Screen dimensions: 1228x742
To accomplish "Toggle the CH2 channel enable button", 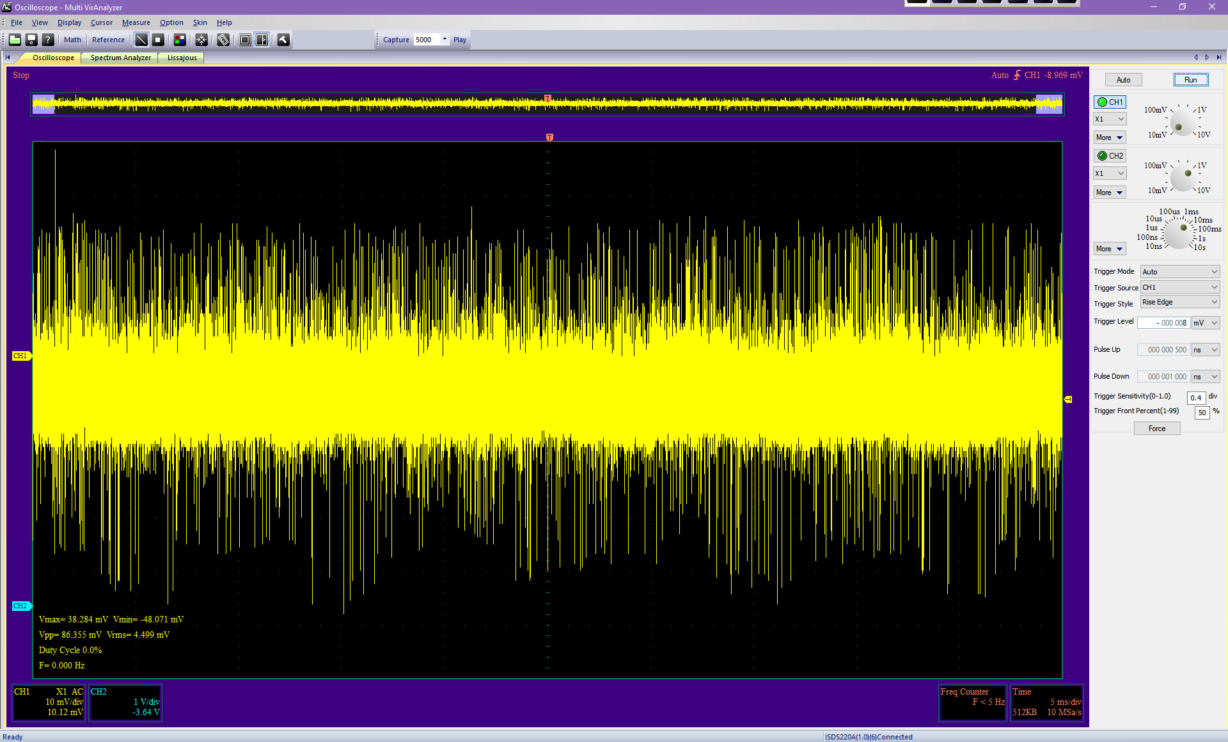I will coord(1110,155).
